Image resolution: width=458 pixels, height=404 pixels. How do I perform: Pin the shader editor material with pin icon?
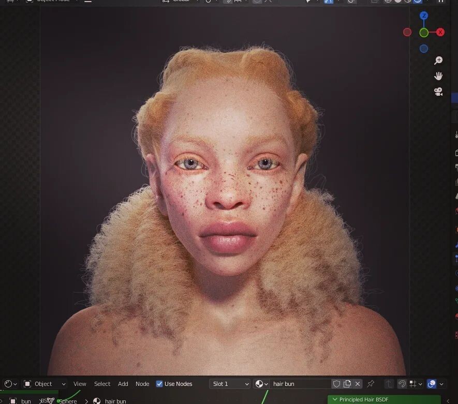click(x=371, y=384)
